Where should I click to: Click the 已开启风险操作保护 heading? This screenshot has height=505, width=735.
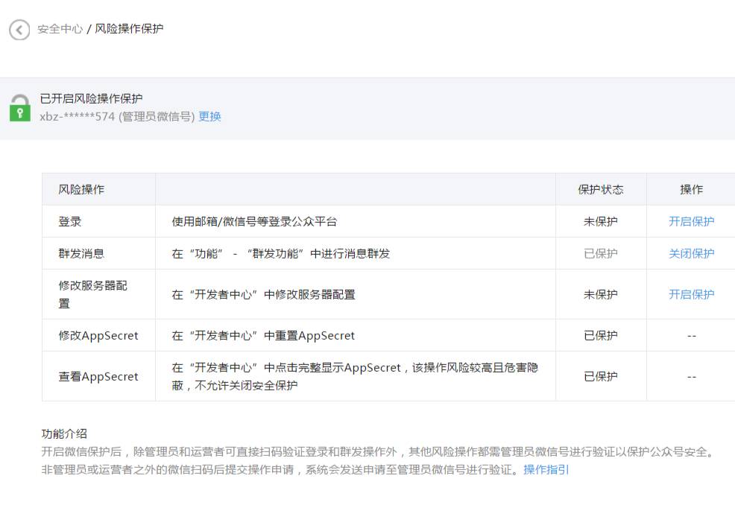92,99
